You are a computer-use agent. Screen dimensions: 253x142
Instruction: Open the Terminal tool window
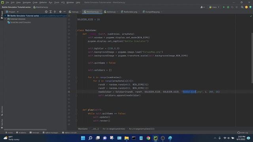click(34, 133)
